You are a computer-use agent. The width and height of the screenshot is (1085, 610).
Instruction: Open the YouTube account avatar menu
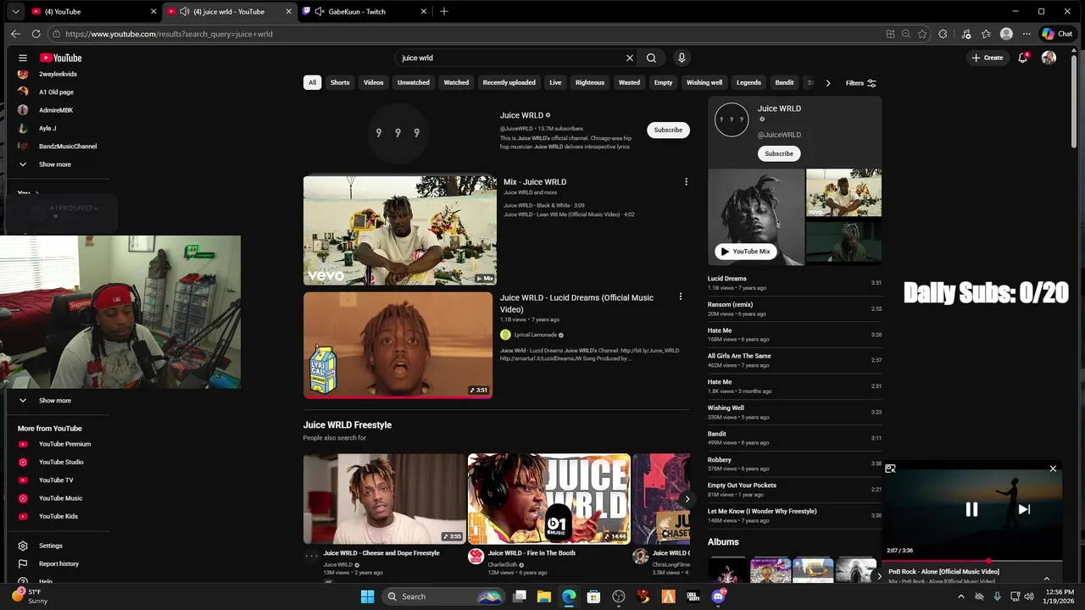1049,58
